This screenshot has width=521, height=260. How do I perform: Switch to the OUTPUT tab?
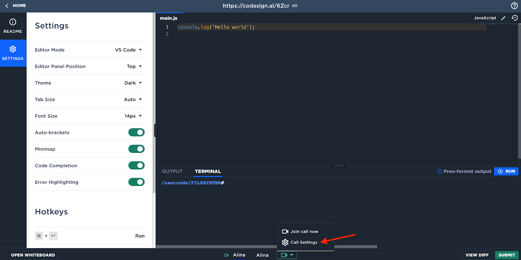click(172, 171)
